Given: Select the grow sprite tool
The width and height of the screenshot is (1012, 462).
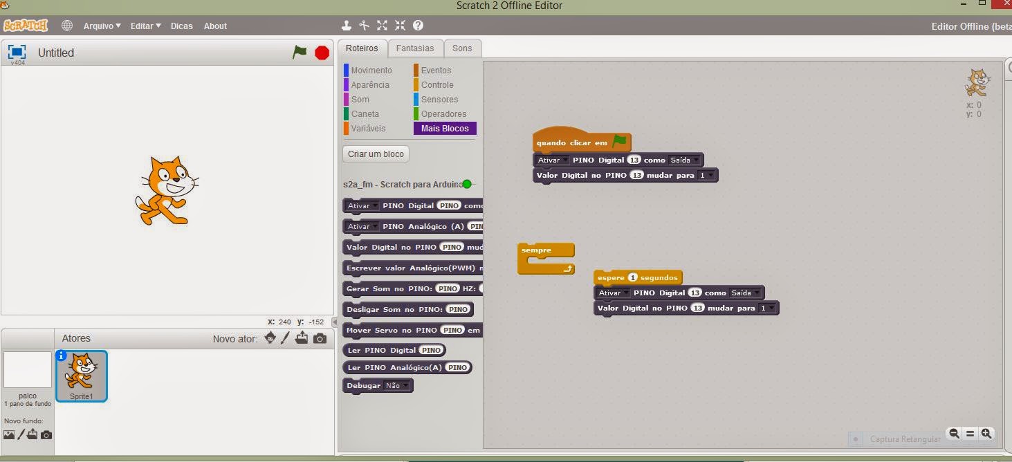Looking at the screenshot, I should 382,25.
